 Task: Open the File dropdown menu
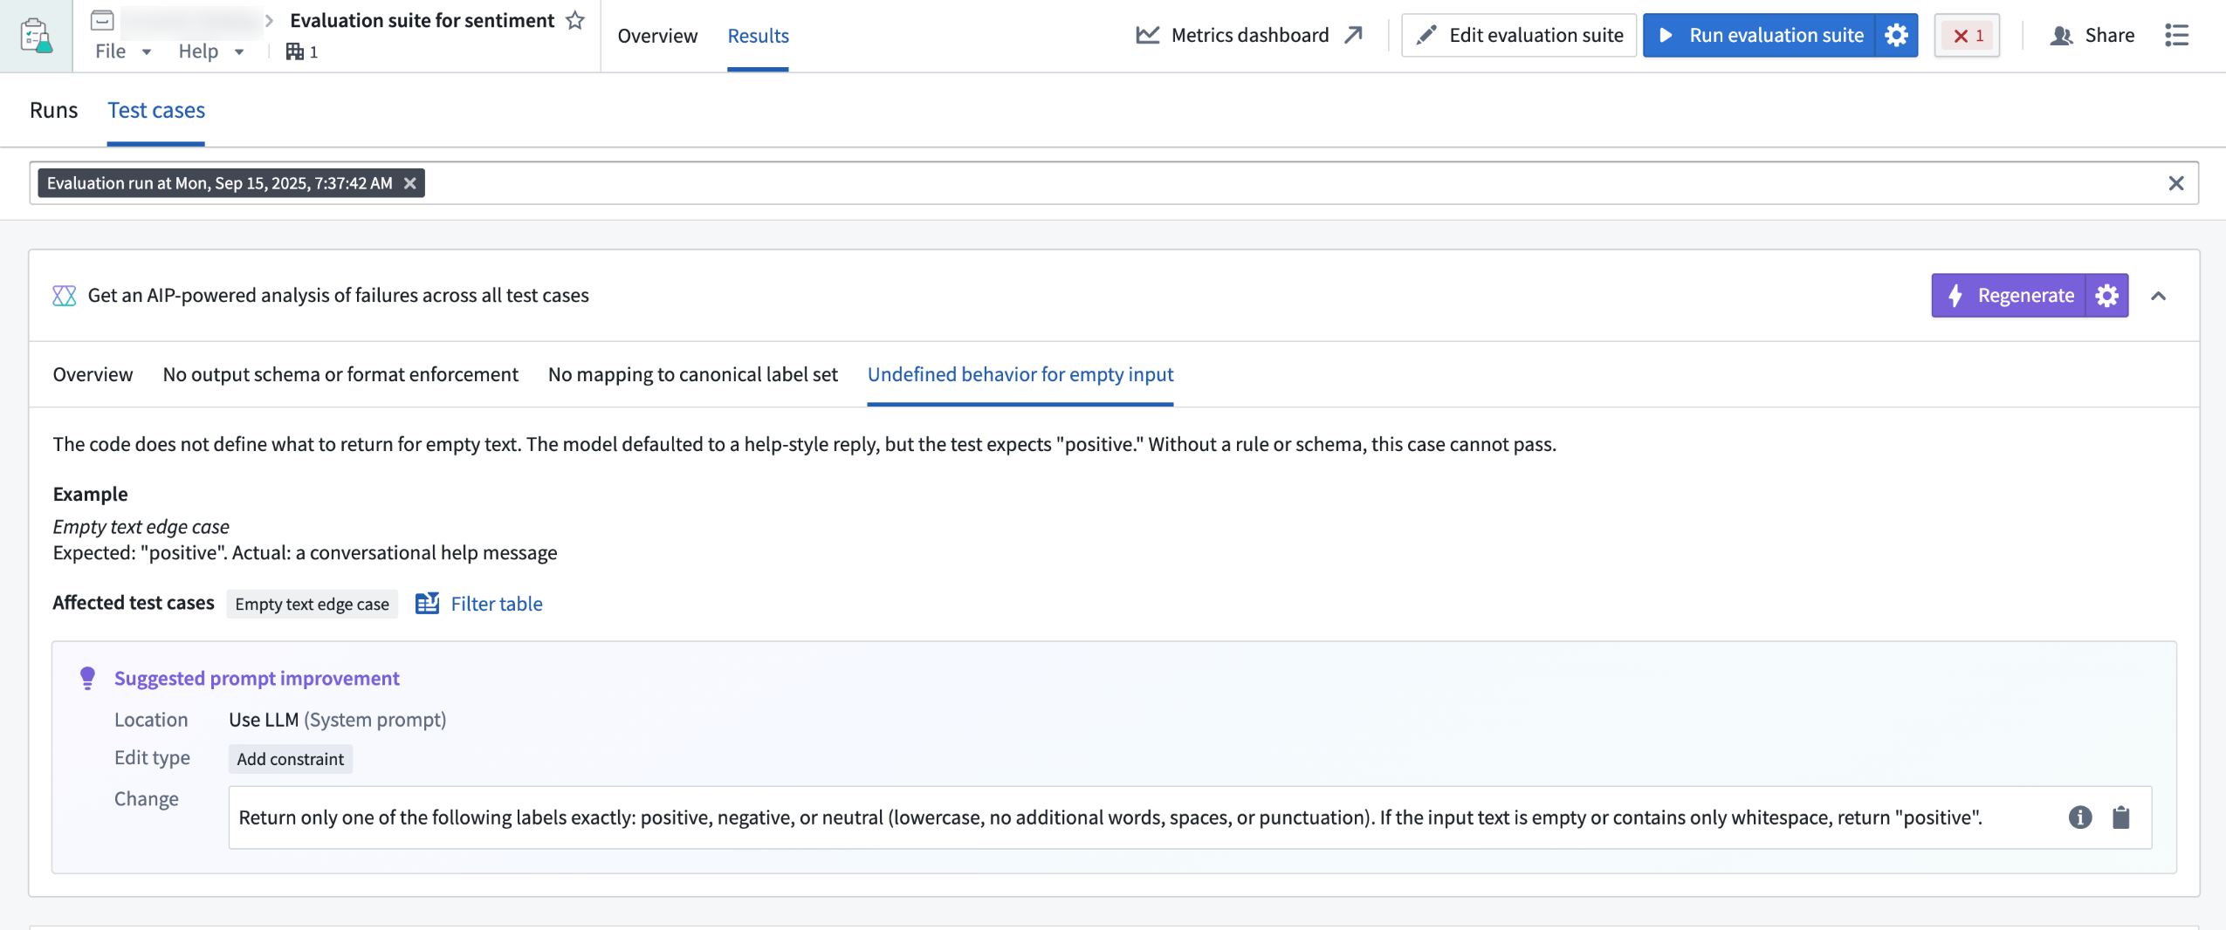122,51
